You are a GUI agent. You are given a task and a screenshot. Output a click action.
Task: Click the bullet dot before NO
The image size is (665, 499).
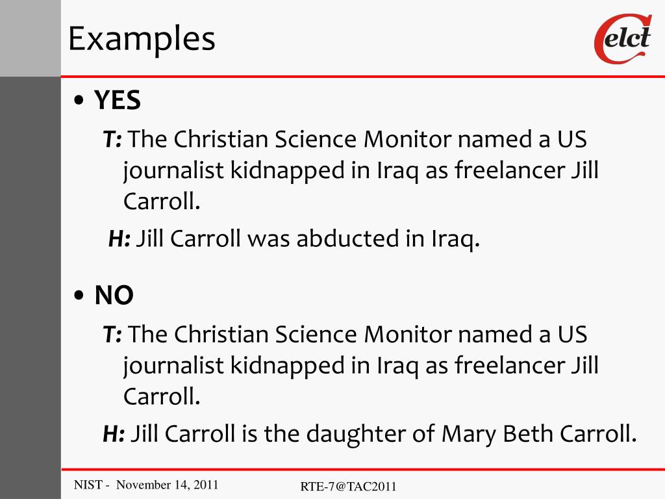point(79,296)
